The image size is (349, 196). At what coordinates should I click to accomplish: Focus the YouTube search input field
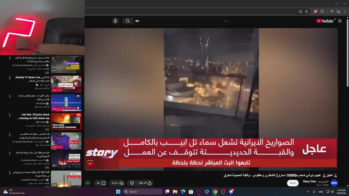click(x=182, y=21)
